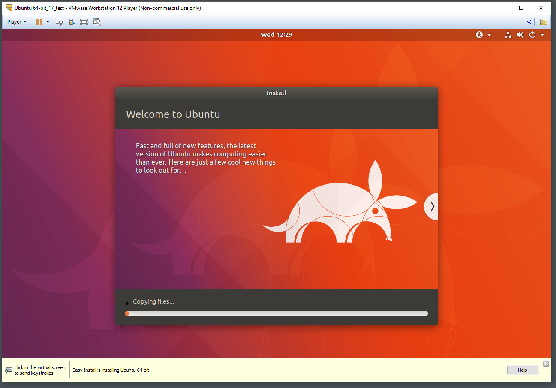This screenshot has height=388, width=556.
Task: Dismiss the Easy Install message bar
Action: point(546,364)
